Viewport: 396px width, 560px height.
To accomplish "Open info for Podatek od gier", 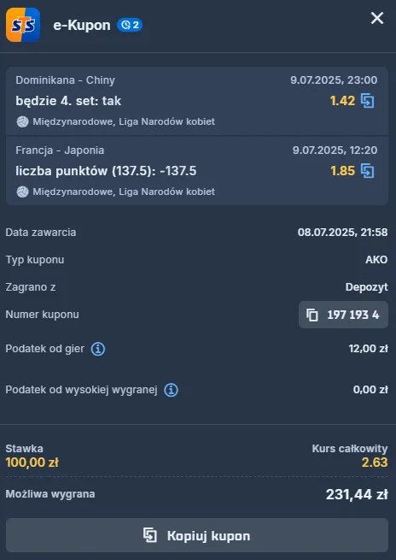I will click(x=98, y=349).
